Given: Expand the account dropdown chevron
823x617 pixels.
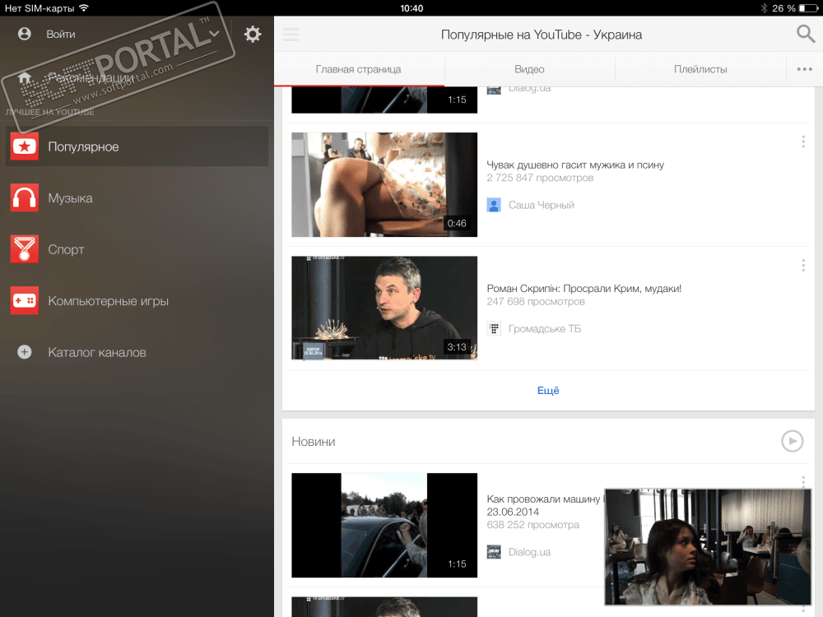Looking at the screenshot, I should pos(214,34).
